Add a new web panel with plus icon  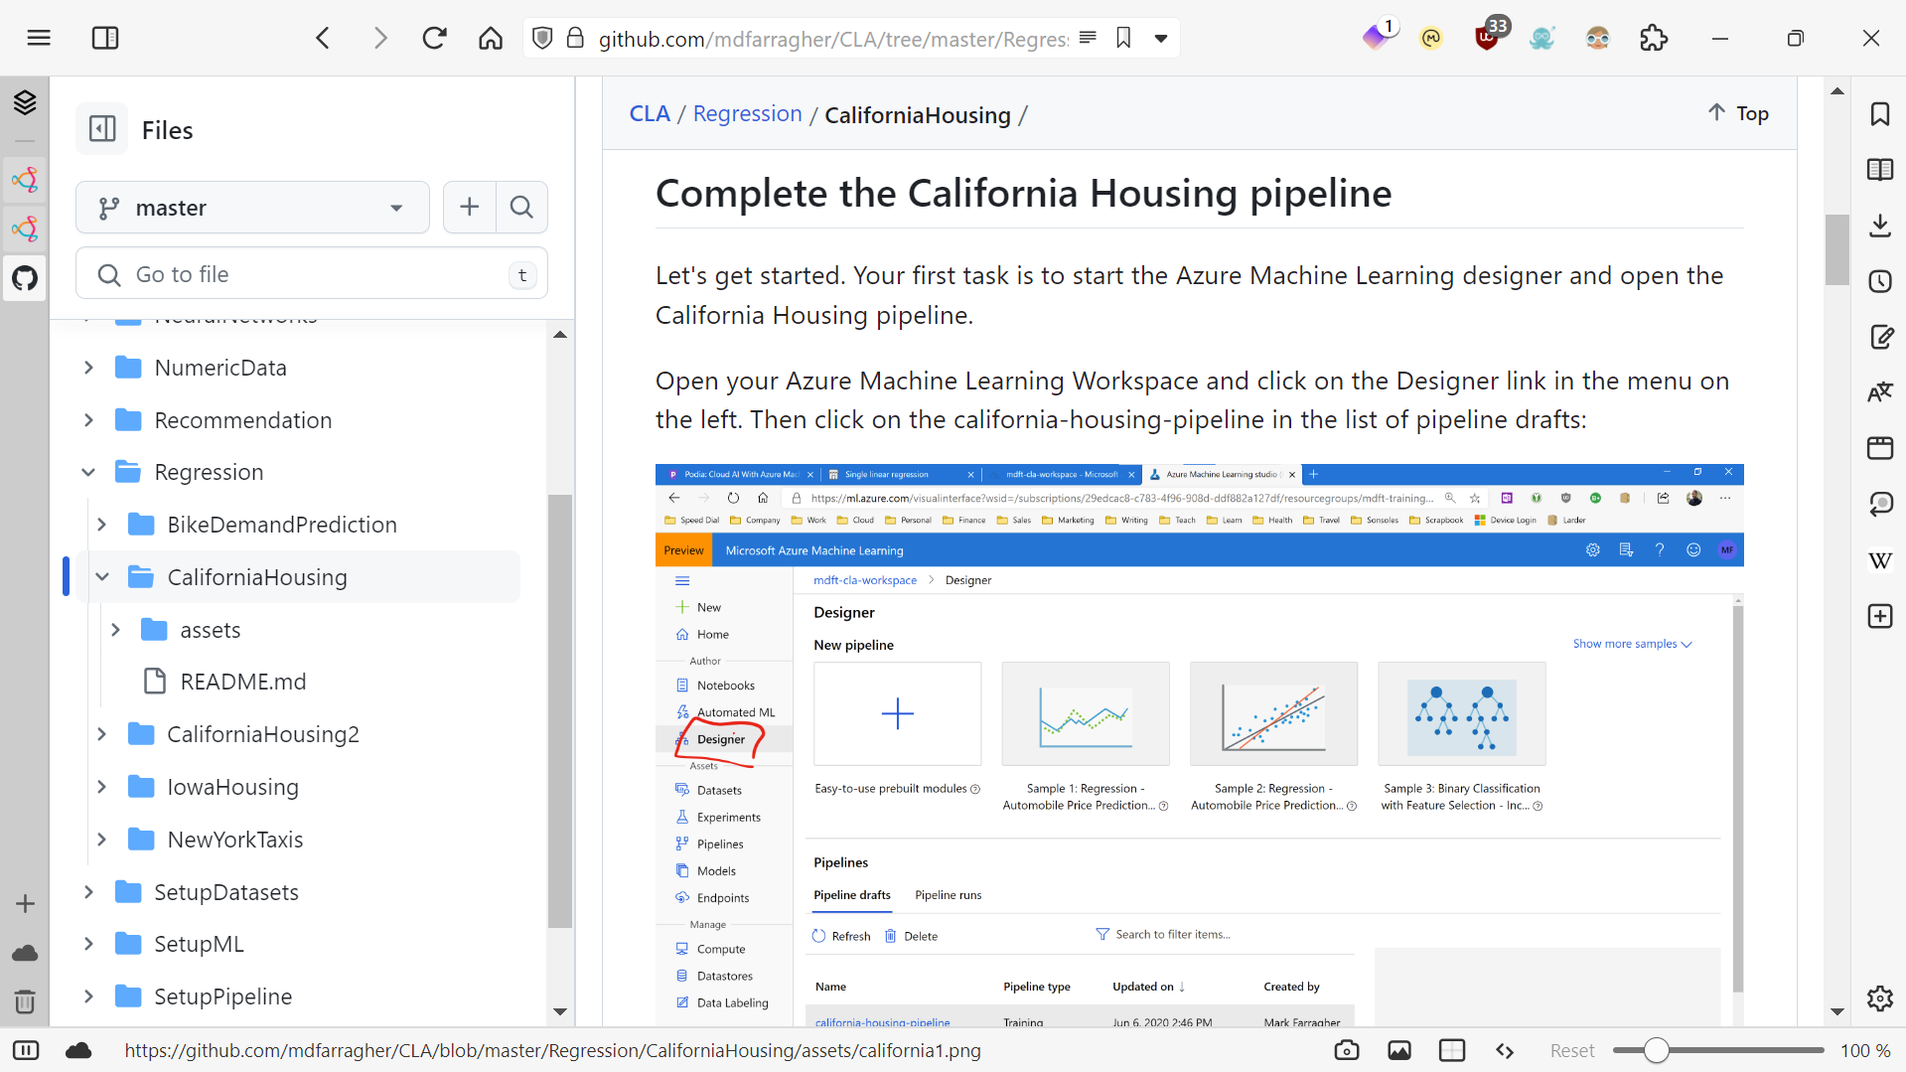pos(25,903)
